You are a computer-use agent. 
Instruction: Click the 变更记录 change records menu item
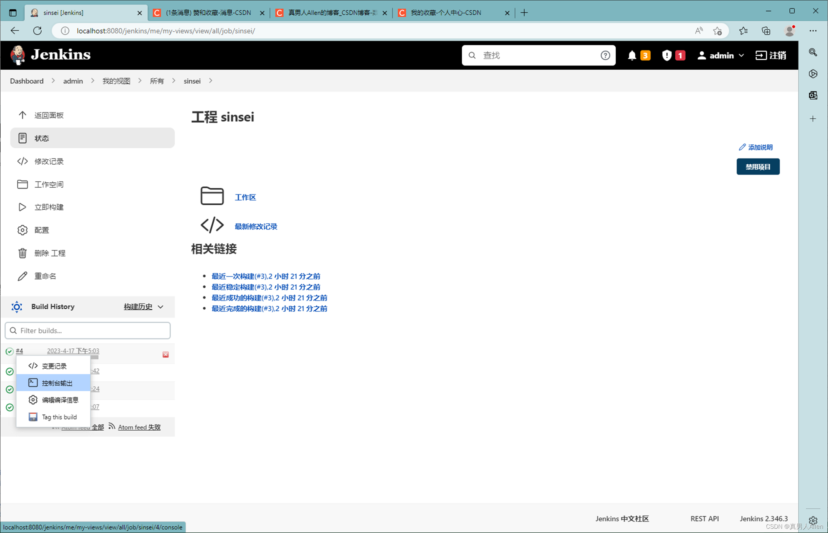coord(54,365)
